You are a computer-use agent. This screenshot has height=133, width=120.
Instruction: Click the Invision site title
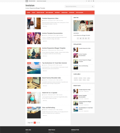[30, 6]
